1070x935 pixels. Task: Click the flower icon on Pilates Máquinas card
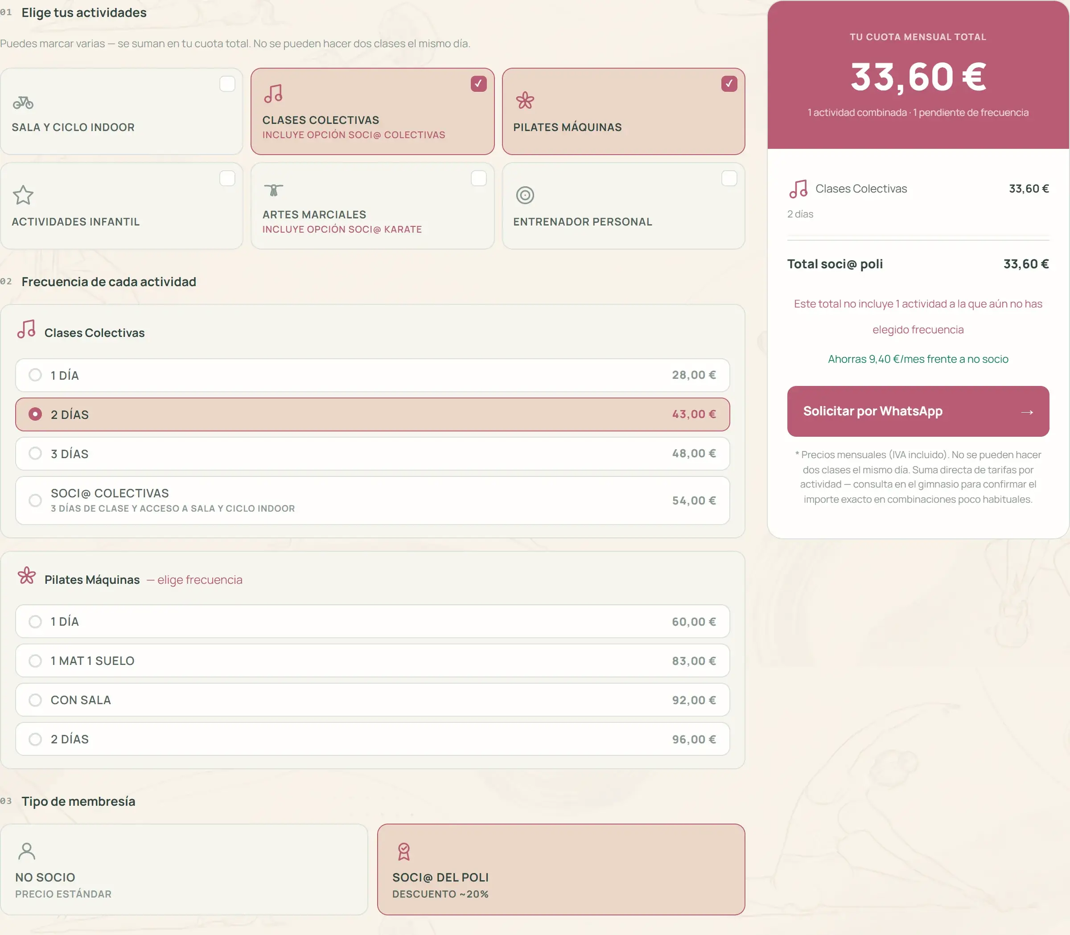[x=525, y=100]
